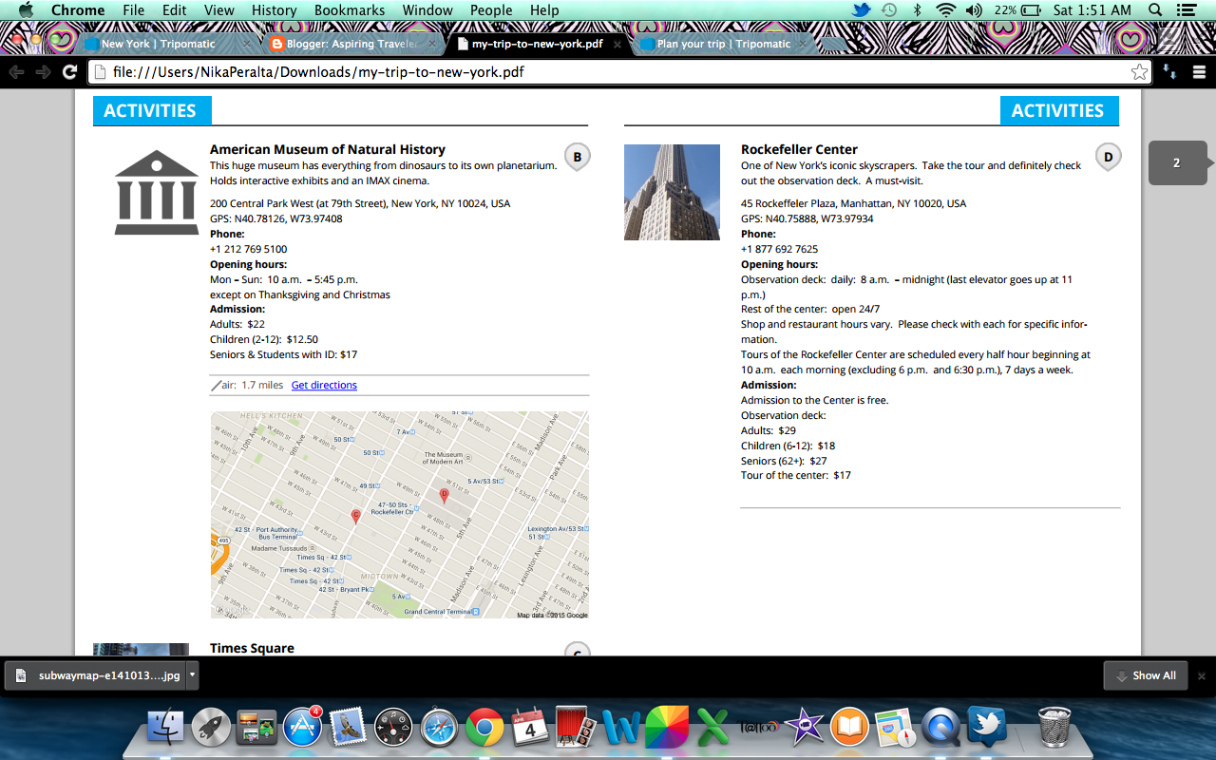
Task: Expand the subwaymap download item options arrow
Action: click(193, 675)
